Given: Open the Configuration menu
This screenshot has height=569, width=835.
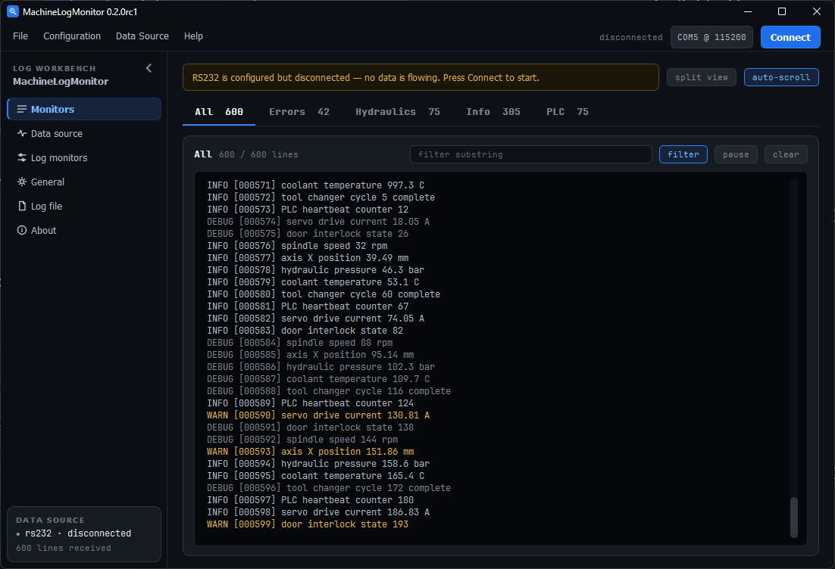Looking at the screenshot, I should (72, 36).
